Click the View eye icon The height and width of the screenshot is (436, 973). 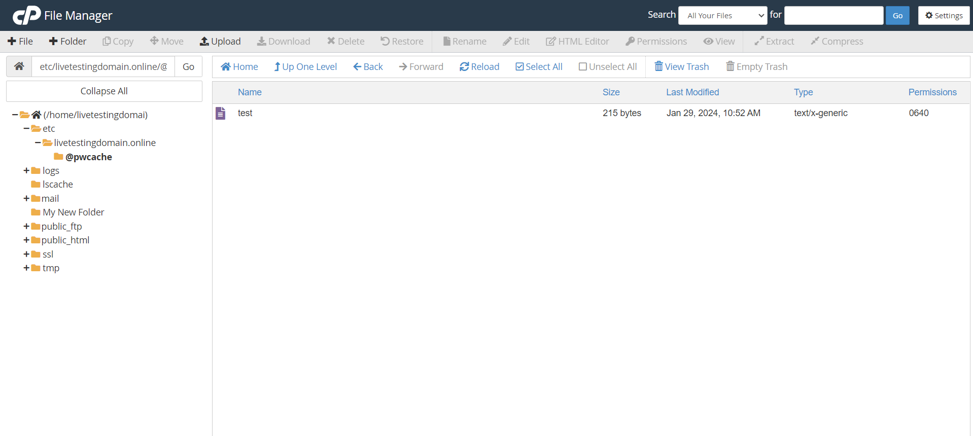coord(708,41)
